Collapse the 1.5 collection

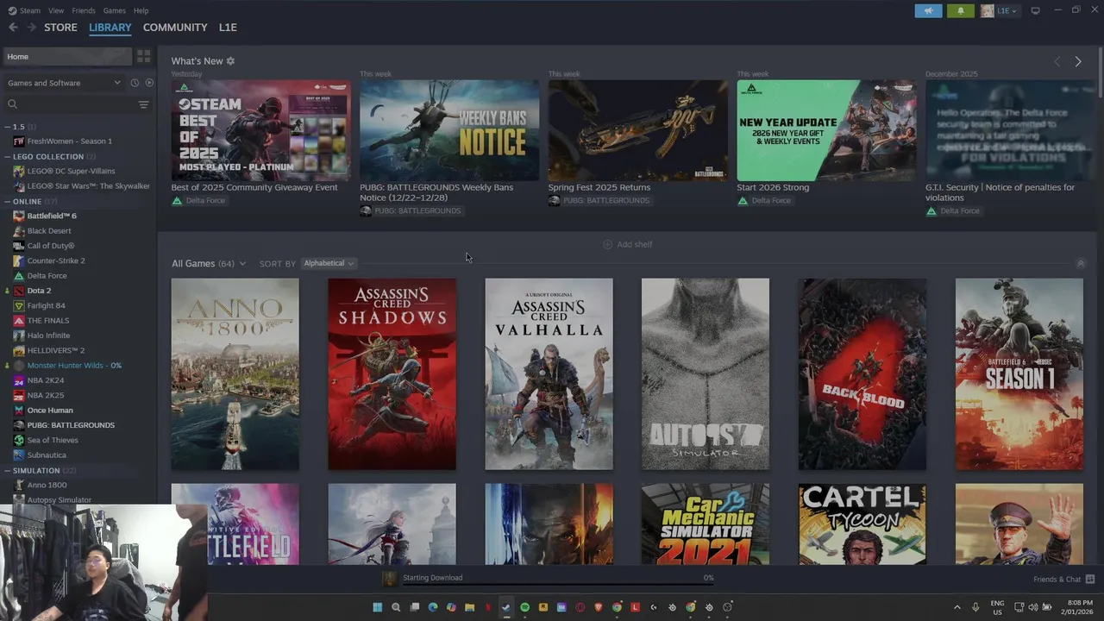point(8,127)
